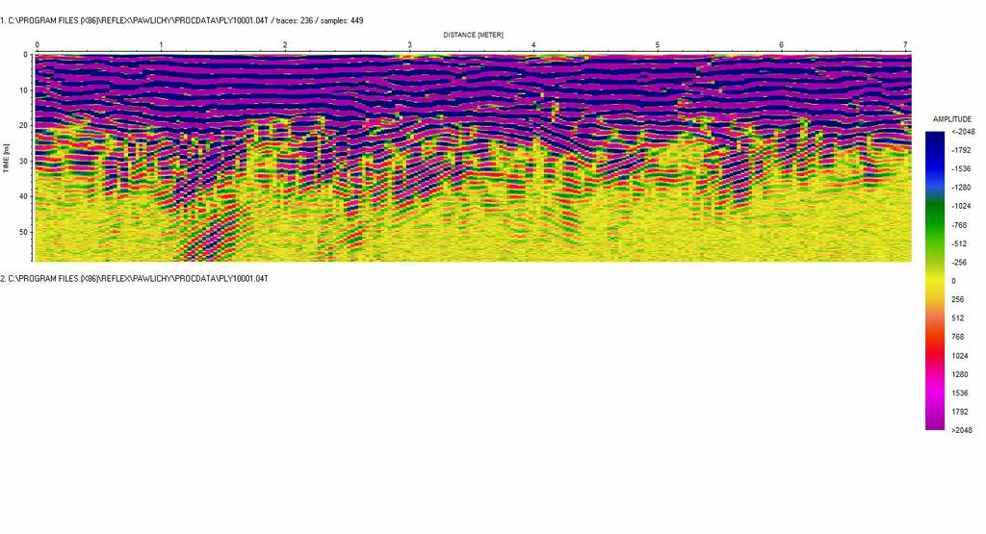Click the 50 ns tick on time axis
This screenshot has width=986, height=534.
24,232
